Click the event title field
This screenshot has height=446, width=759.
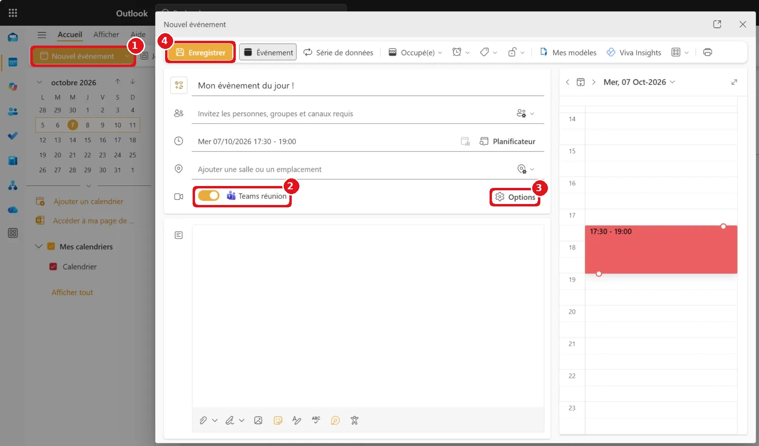(368, 85)
